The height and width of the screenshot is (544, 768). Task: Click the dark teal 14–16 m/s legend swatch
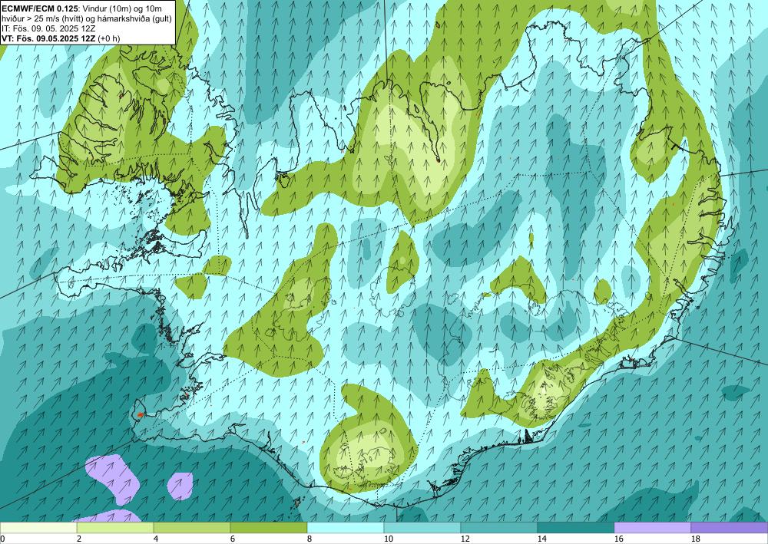coord(576,528)
